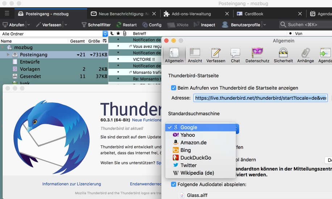
Task: Click the Glass.aiff sound file entry
Action: 194,195
